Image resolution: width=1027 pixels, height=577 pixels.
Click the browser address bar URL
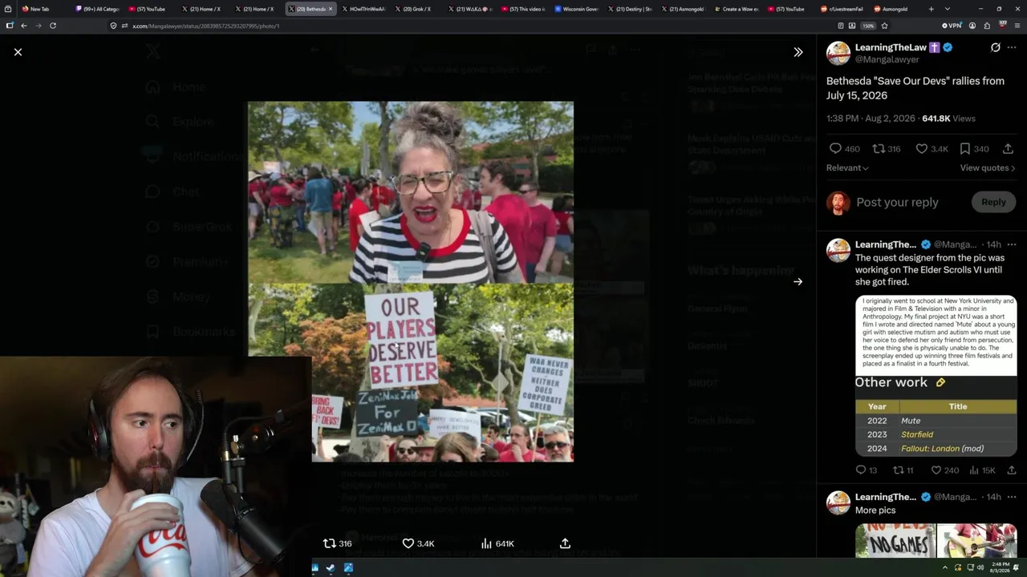[205, 26]
